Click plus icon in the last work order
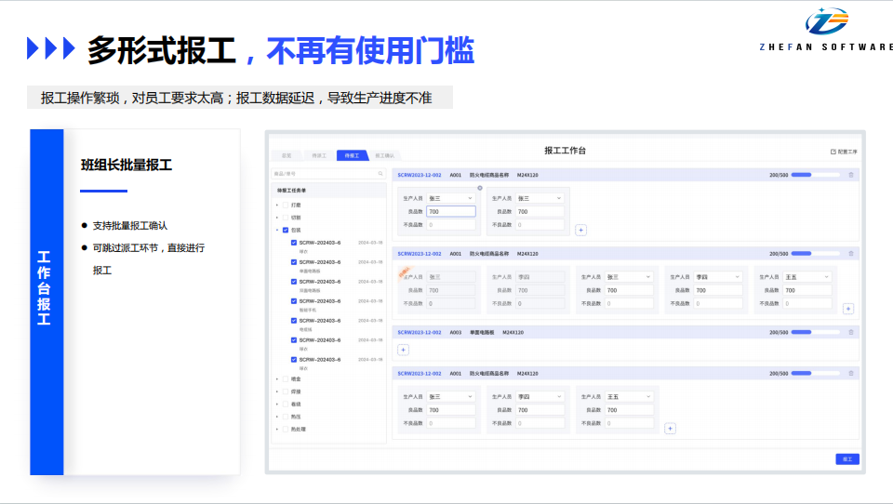The width and height of the screenshot is (893, 504). [x=670, y=428]
